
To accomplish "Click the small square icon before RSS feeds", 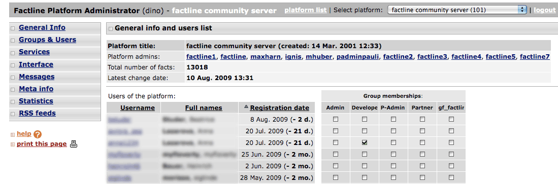I will click(x=13, y=114).
